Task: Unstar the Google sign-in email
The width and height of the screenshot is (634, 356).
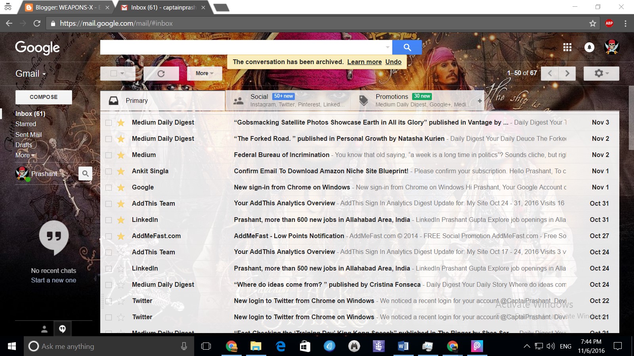Action: (x=121, y=187)
